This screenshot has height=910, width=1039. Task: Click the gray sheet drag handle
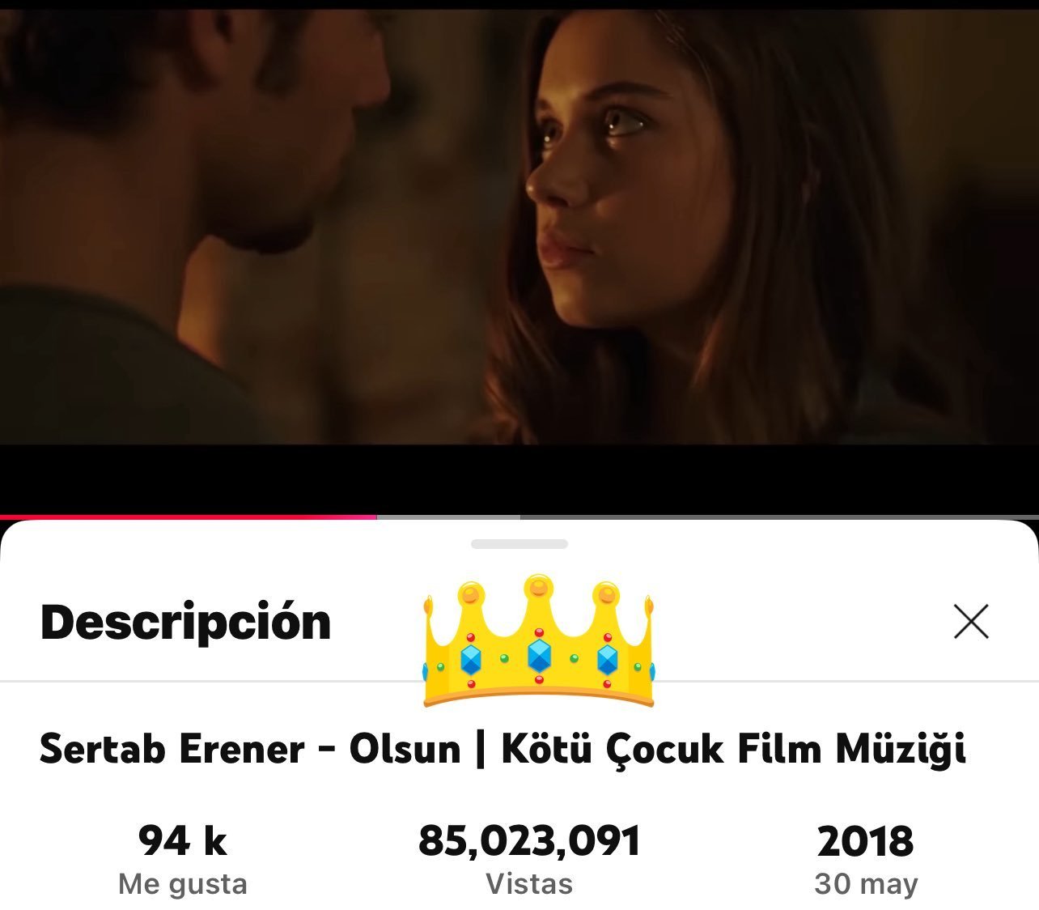pyautogui.click(x=519, y=544)
